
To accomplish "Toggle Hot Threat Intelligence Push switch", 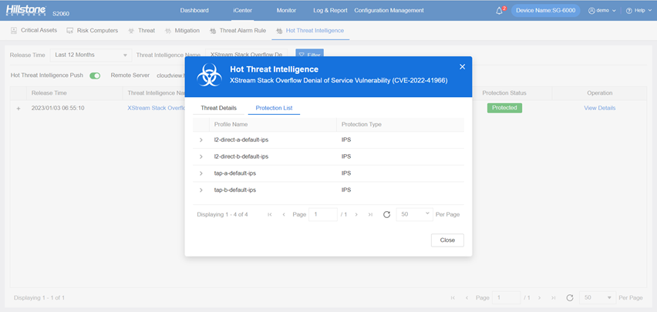I will click(95, 75).
